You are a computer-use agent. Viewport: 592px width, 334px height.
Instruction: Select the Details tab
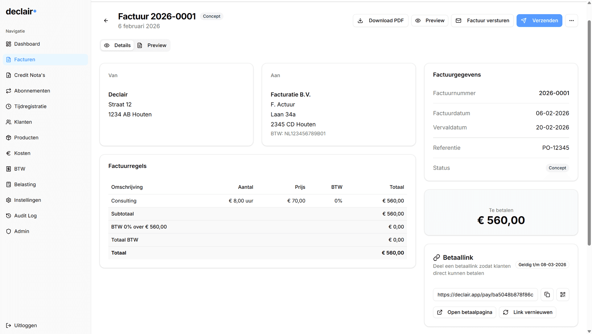click(x=117, y=46)
